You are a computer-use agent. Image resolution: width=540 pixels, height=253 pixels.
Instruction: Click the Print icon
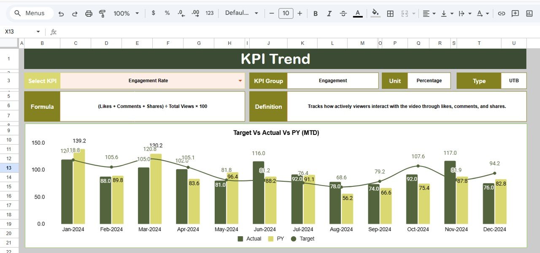pos(89,13)
